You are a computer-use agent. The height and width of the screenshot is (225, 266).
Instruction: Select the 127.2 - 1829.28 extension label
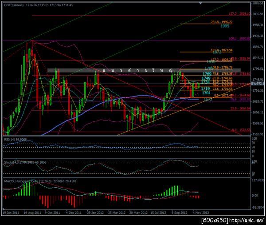[222, 60]
